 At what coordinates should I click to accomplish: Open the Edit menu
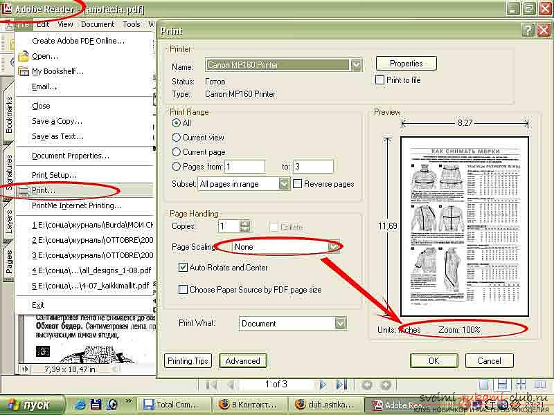pos(43,24)
